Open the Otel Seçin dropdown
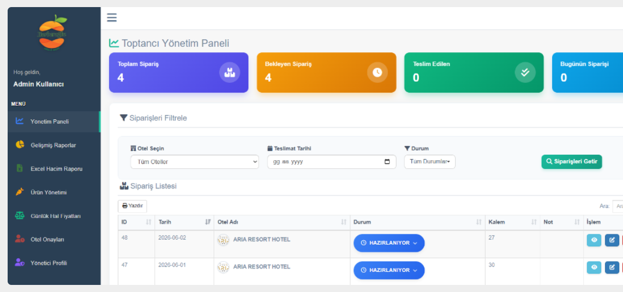 (x=195, y=162)
